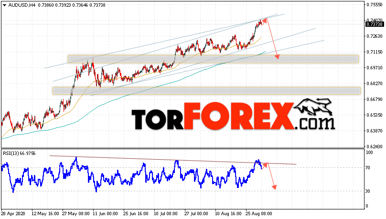Select the OHLC values 0.73860 0.73923 0.73646 0.73738
Screen dimensions: 386x219
pyautogui.click(x=72, y=5)
